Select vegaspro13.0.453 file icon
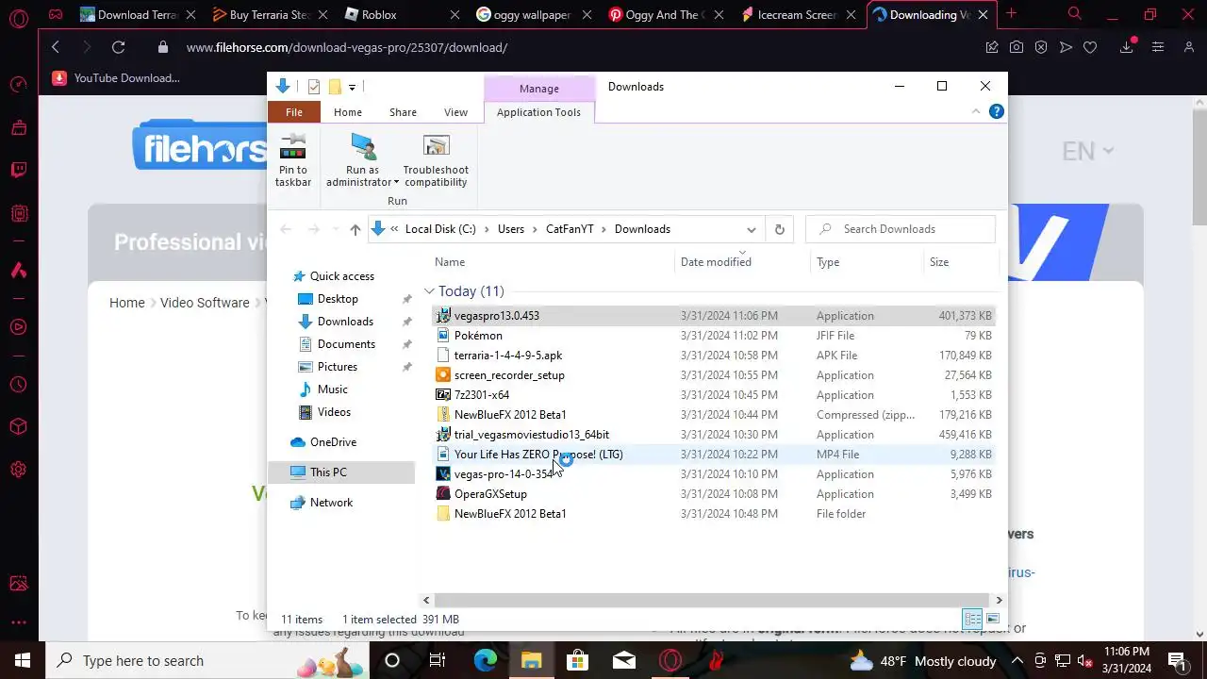The image size is (1207, 679). (443, 316)
